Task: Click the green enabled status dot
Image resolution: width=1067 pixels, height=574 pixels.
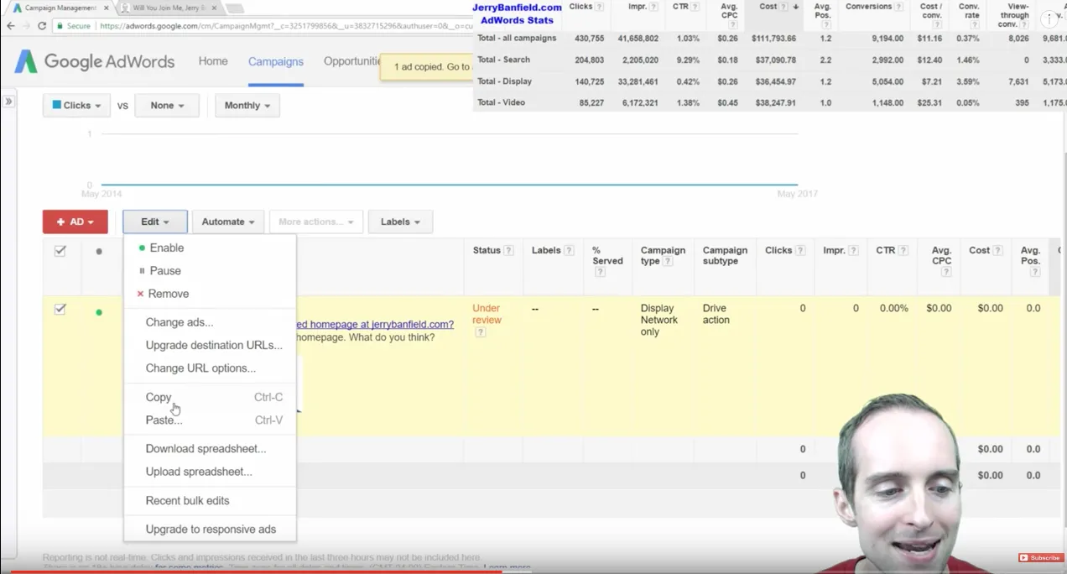Action: pyautogui.click(x=99, y=312)
